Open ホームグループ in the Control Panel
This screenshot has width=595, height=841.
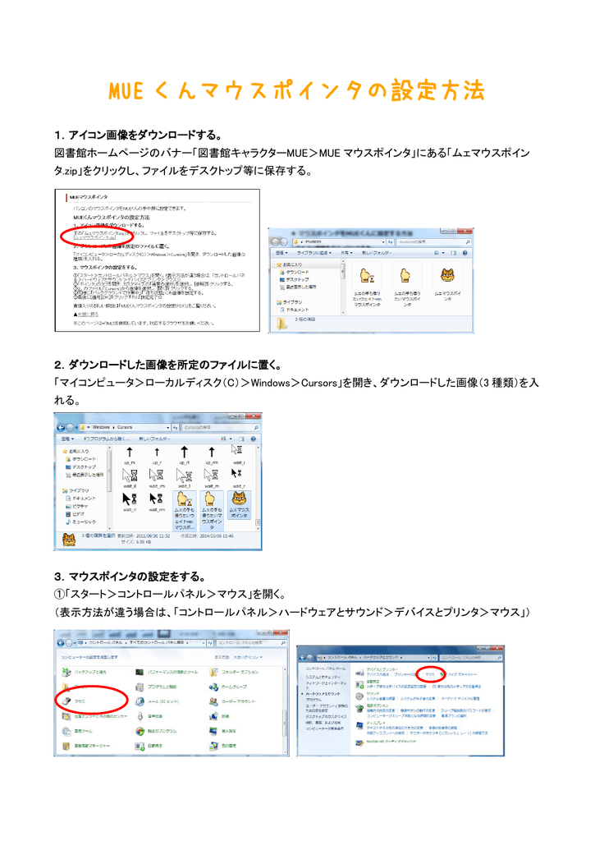[228, 687]
